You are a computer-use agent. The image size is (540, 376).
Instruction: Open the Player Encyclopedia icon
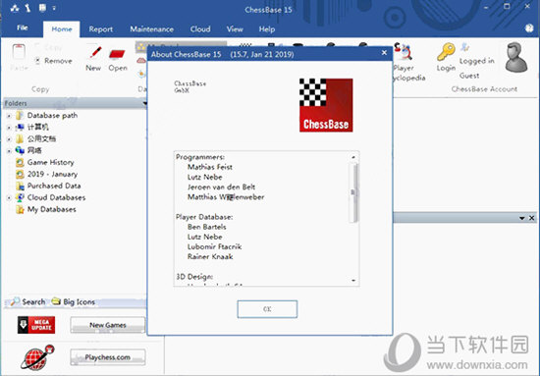click(404, 52)
